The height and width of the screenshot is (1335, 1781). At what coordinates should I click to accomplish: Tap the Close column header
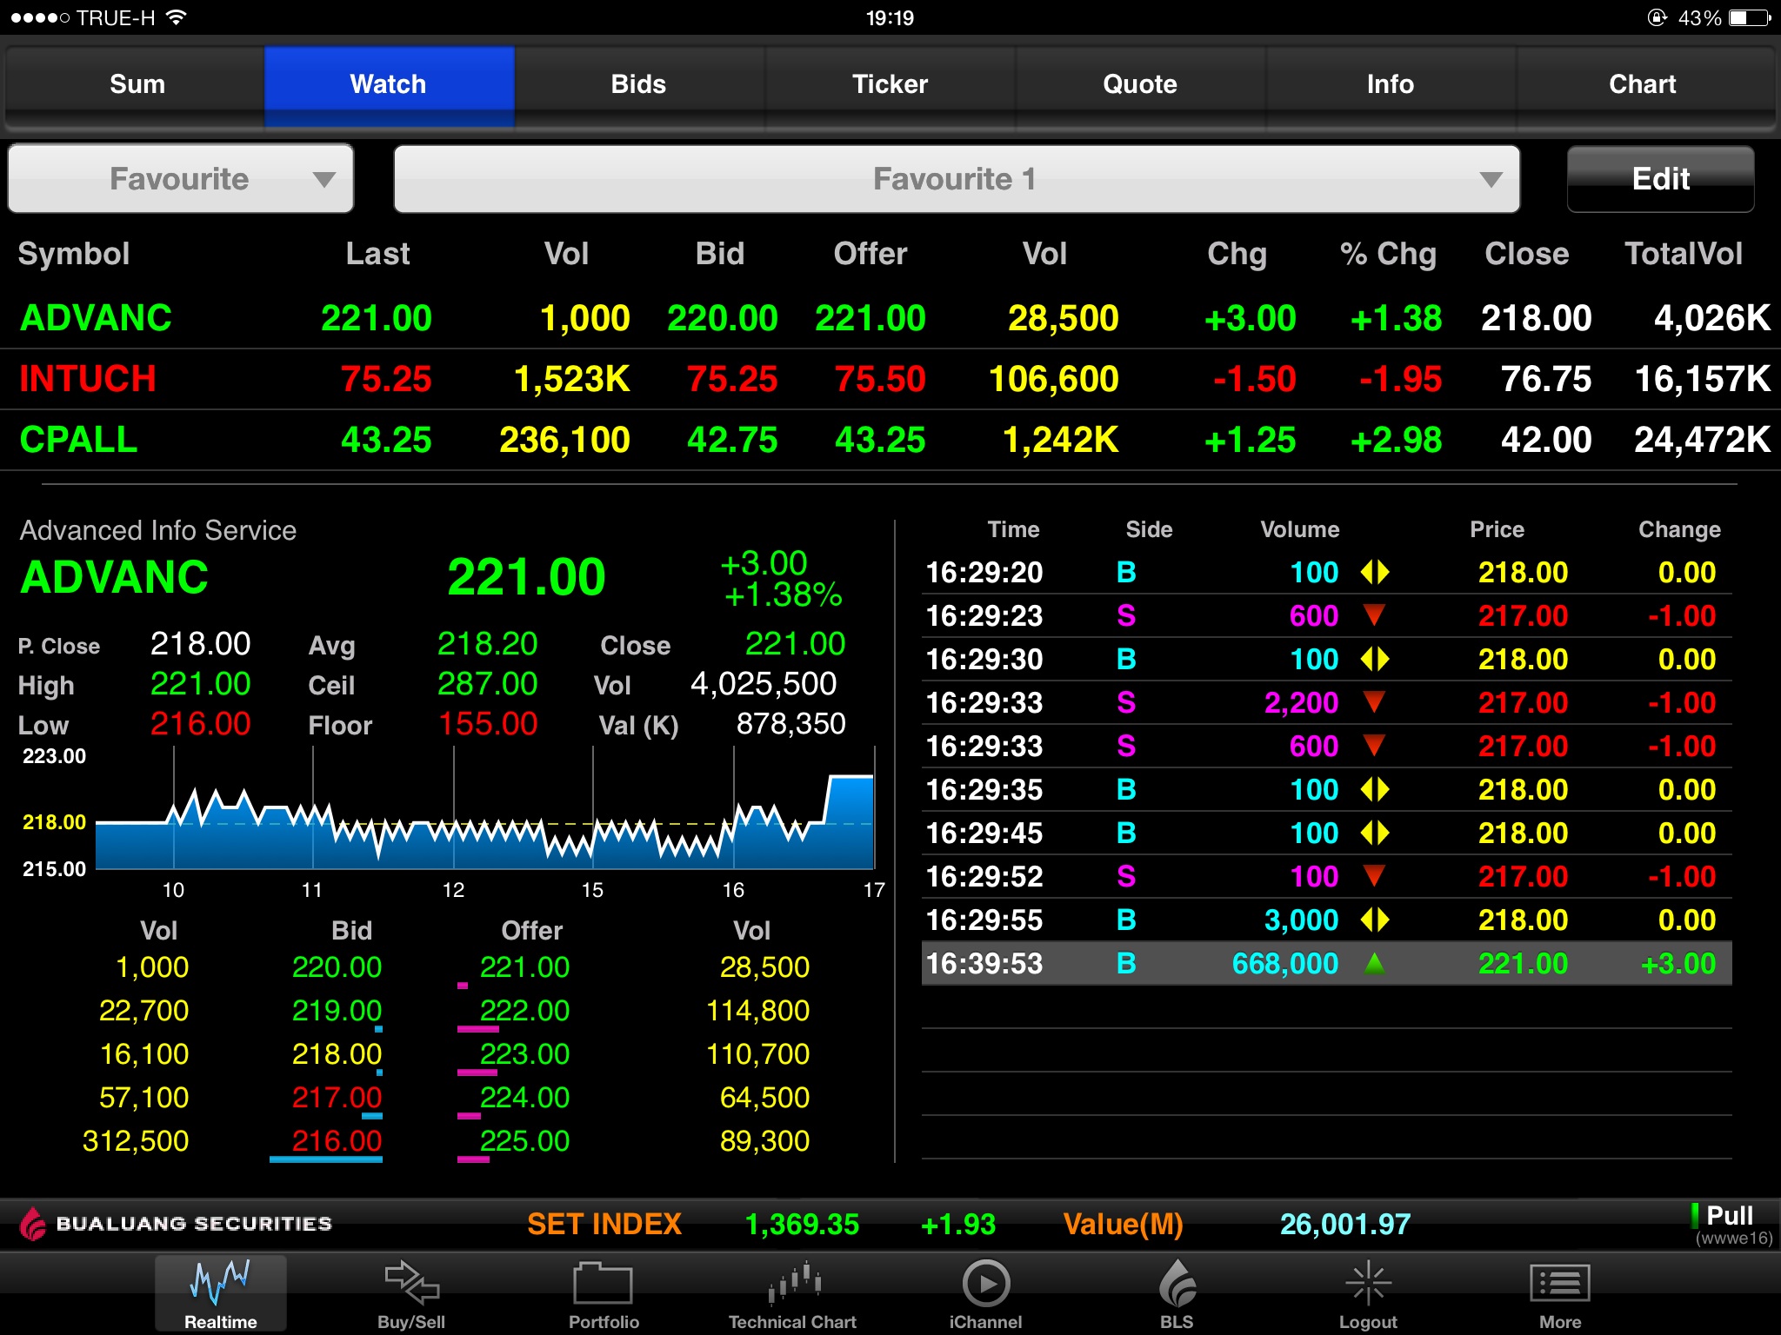(x=1527, y=254)
